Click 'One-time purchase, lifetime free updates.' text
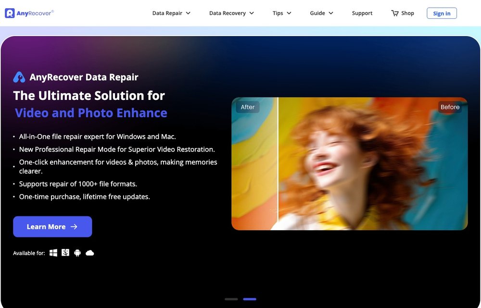 click(x=84, y=197)
